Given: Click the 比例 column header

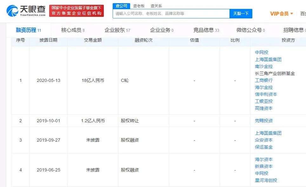Looking at the screenshot, I should [235, 40].
